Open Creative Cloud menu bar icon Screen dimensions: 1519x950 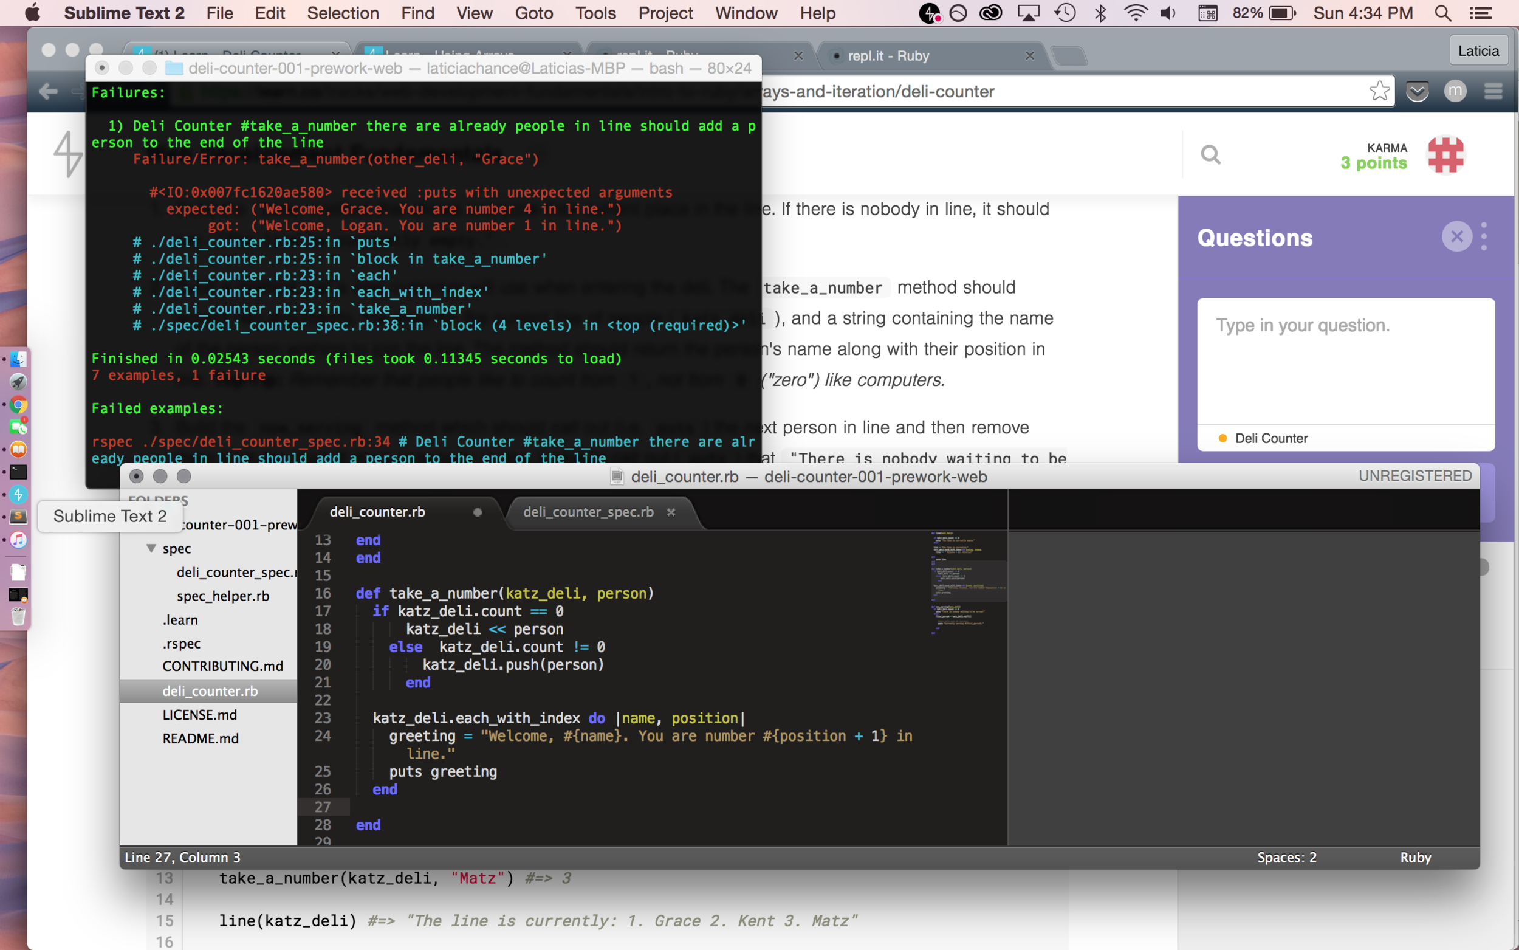coord(991,13)
